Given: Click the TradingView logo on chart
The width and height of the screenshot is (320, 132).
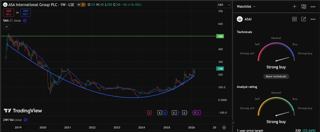Looking at the screenshot, I should (23, 111).
